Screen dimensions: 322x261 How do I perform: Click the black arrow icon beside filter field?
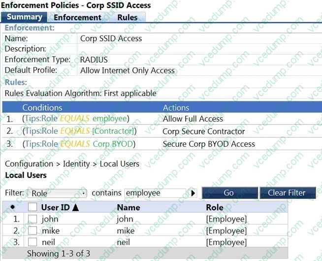click(x=193, y=193)
